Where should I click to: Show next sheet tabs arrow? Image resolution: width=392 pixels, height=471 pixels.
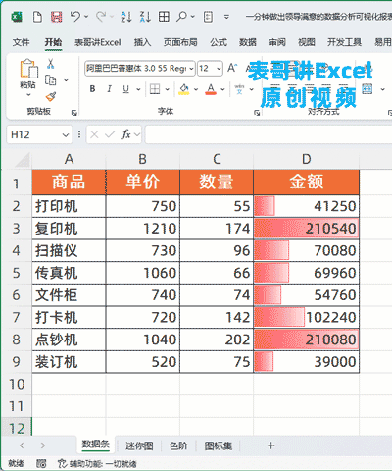tap(43, 445)
